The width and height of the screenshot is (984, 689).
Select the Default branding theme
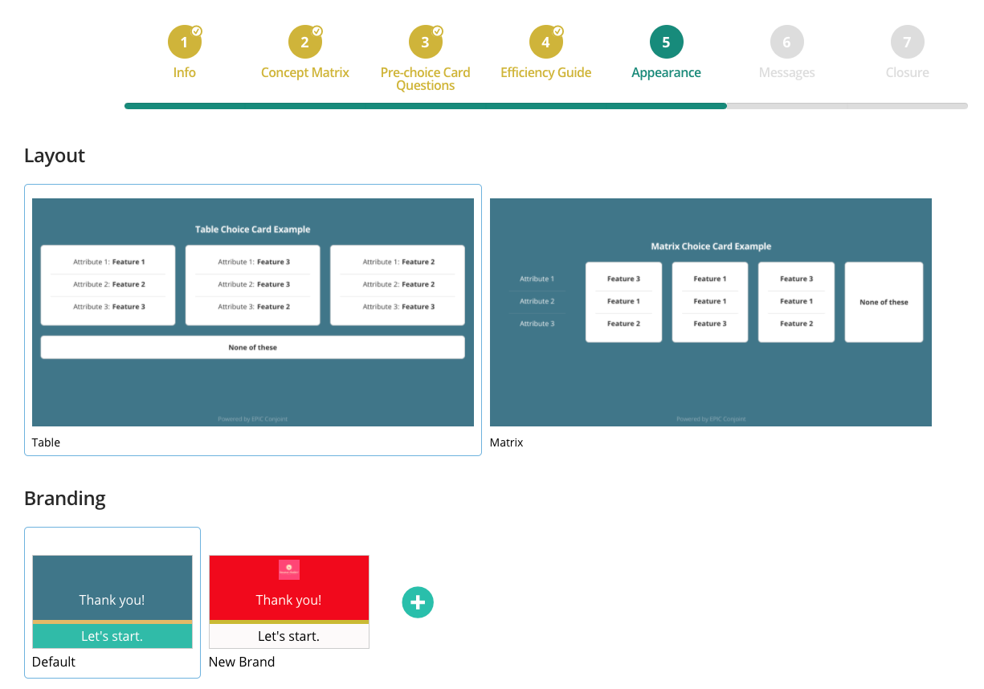(112, 601)
